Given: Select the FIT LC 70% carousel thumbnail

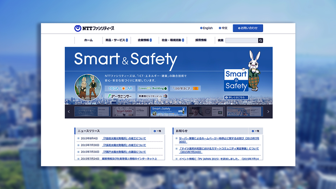Looking at the screenshot, I should (x=245, y=111).
